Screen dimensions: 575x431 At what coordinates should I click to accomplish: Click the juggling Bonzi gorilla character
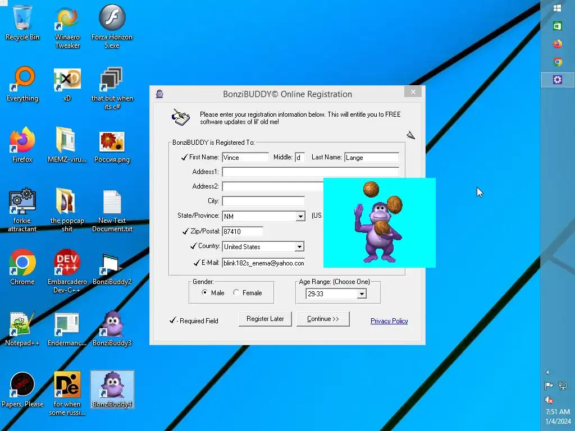point(379,222)
